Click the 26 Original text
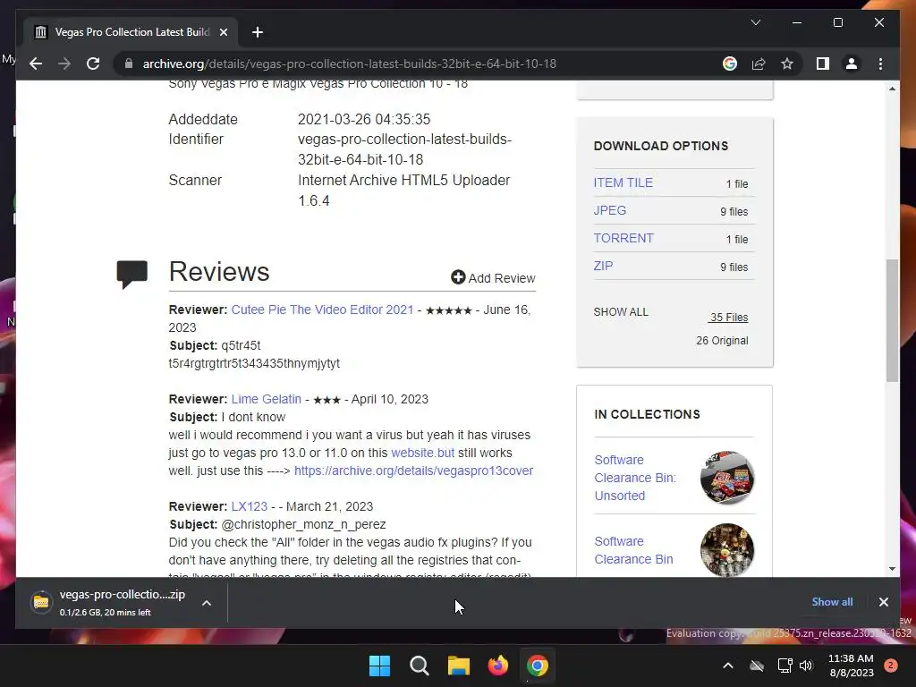Viewport: 916px width, 687px height. pyautogui.click(x=722, y=341)
